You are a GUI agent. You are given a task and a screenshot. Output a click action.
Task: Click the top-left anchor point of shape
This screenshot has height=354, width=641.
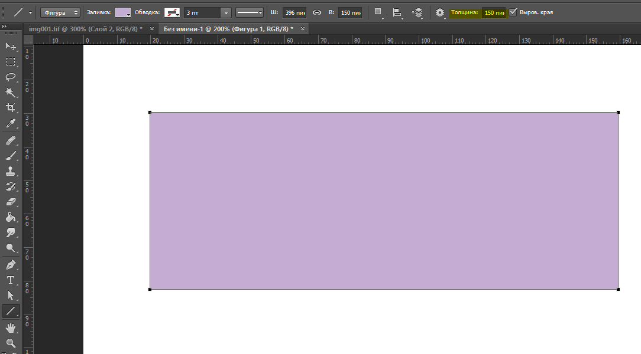[x=150, y=112]
